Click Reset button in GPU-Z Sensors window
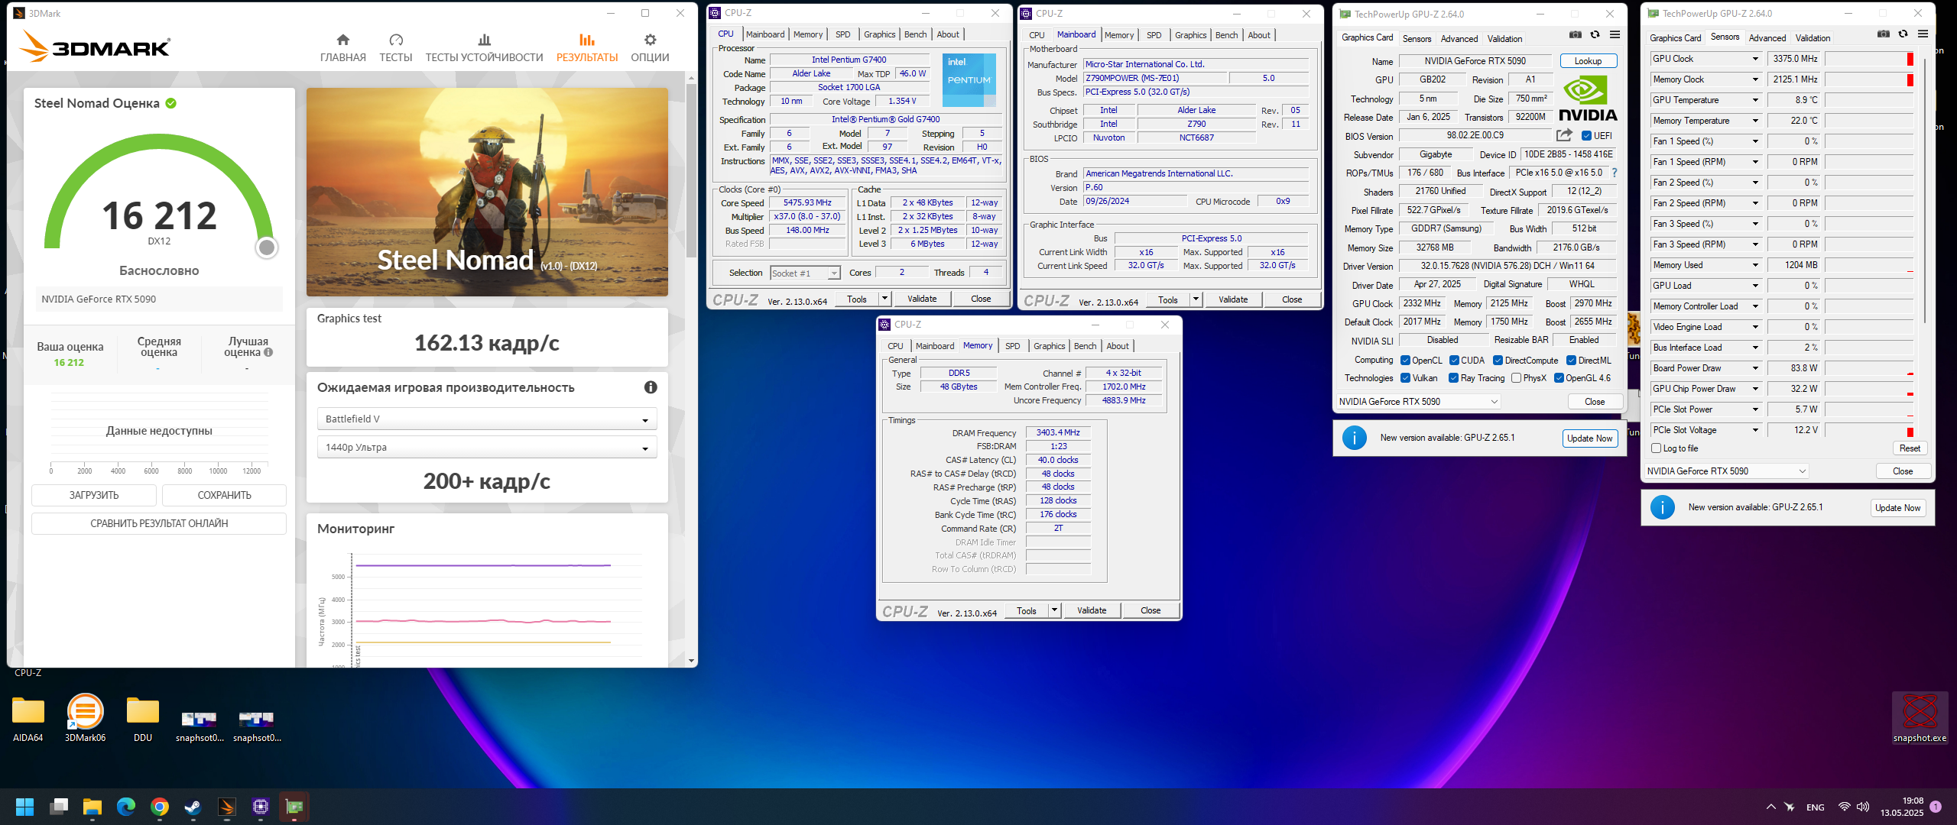 coord(1910,448)
